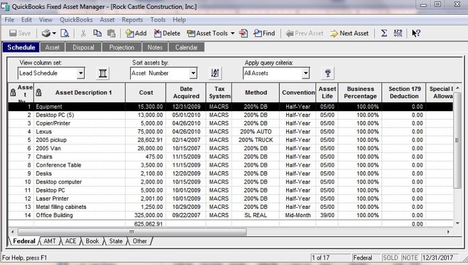
Task: Click the Cut scissors icon
Action: 83,33
